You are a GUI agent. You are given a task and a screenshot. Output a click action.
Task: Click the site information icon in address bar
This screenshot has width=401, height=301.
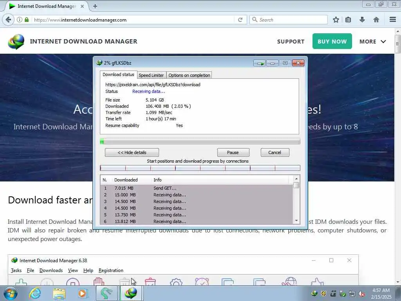tap(20, 20)
